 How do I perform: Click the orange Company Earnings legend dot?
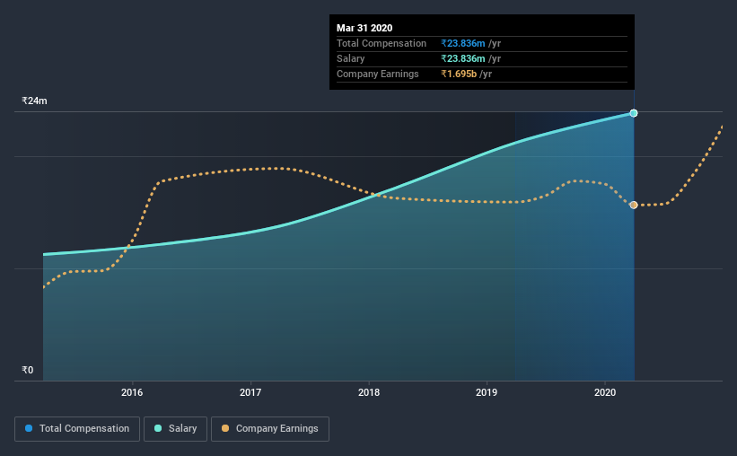[x=225, y=428]
